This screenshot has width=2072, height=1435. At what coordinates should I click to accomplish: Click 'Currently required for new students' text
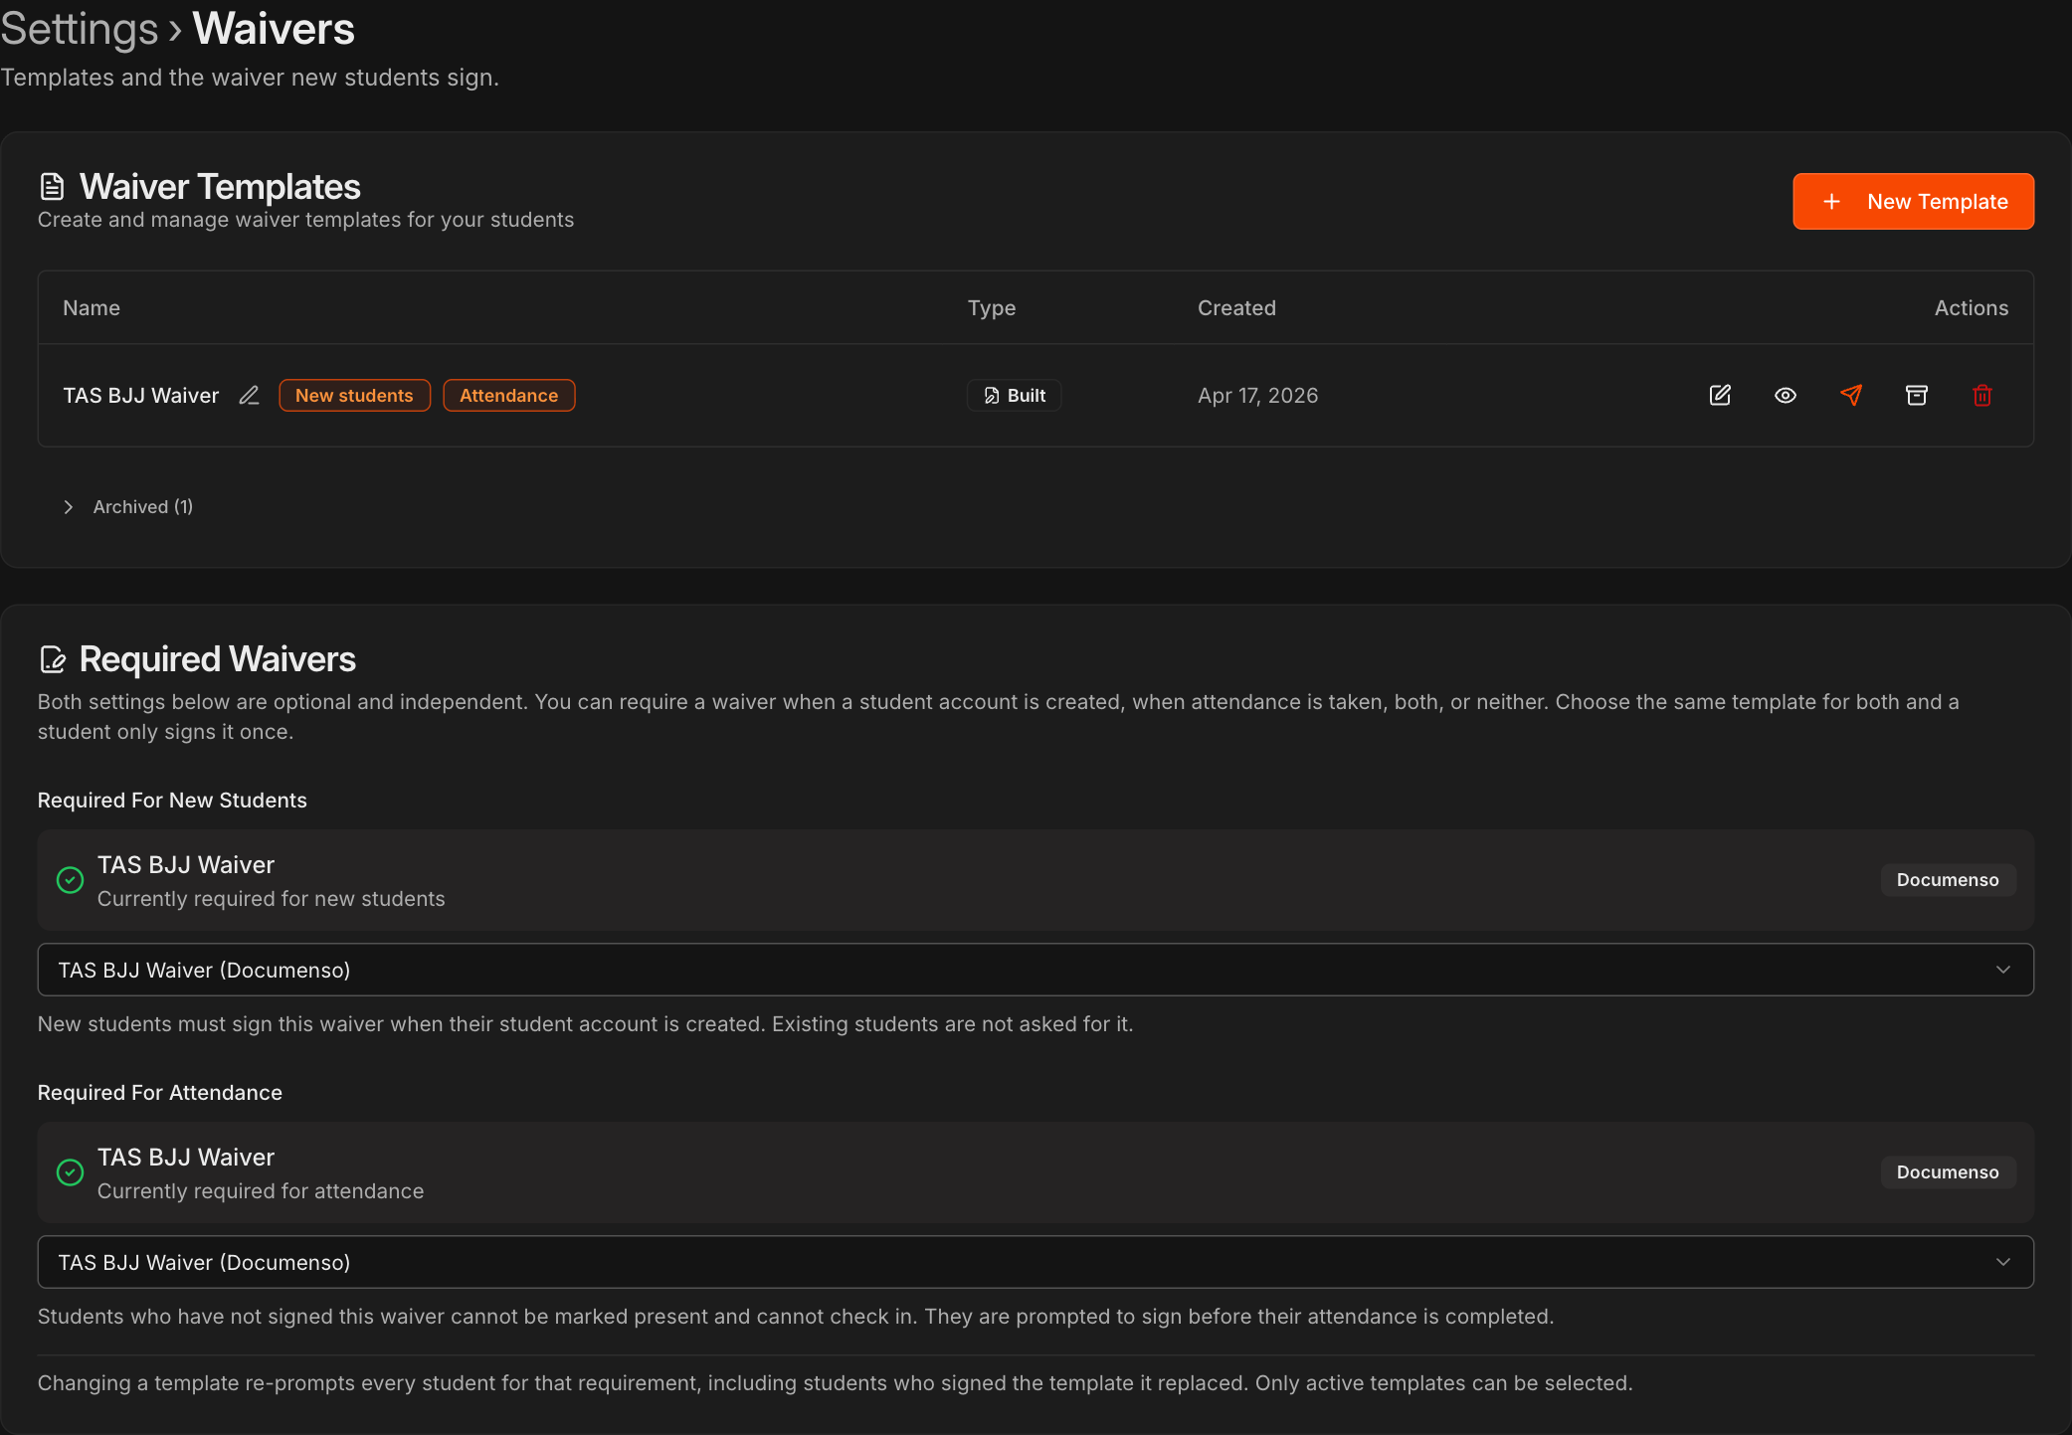pos(272,899)
